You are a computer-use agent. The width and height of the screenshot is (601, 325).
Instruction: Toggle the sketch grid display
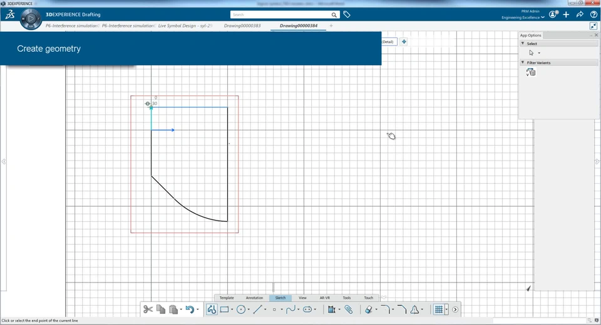click(439, 309)
